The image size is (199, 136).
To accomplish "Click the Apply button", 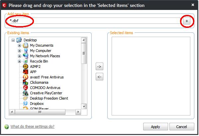I will tap(155, 127).
